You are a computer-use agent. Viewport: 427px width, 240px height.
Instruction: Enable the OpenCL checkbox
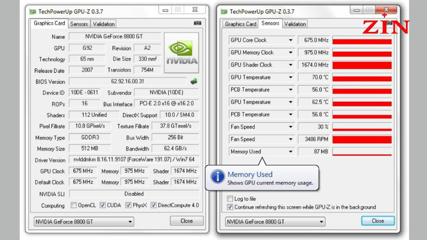(74, 205)
